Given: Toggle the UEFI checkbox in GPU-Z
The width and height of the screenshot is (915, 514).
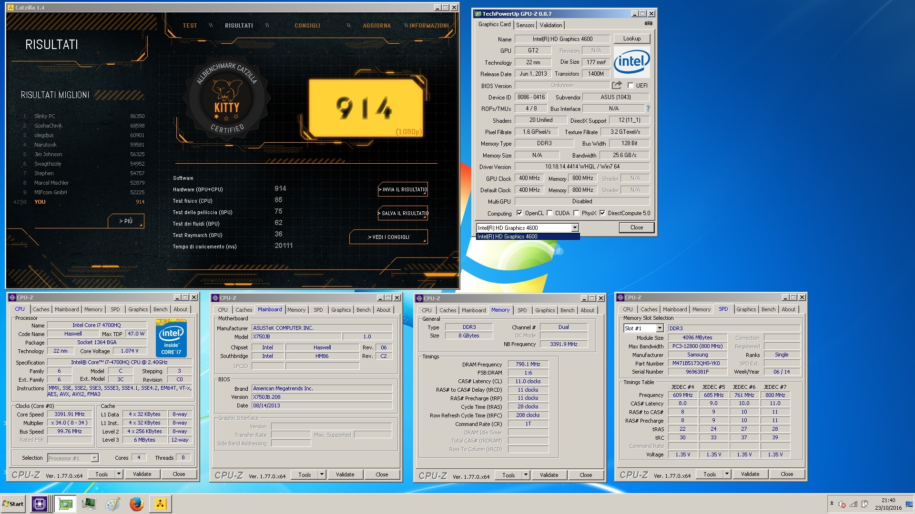Looking at the screenshot, I should tap(630, 86).
